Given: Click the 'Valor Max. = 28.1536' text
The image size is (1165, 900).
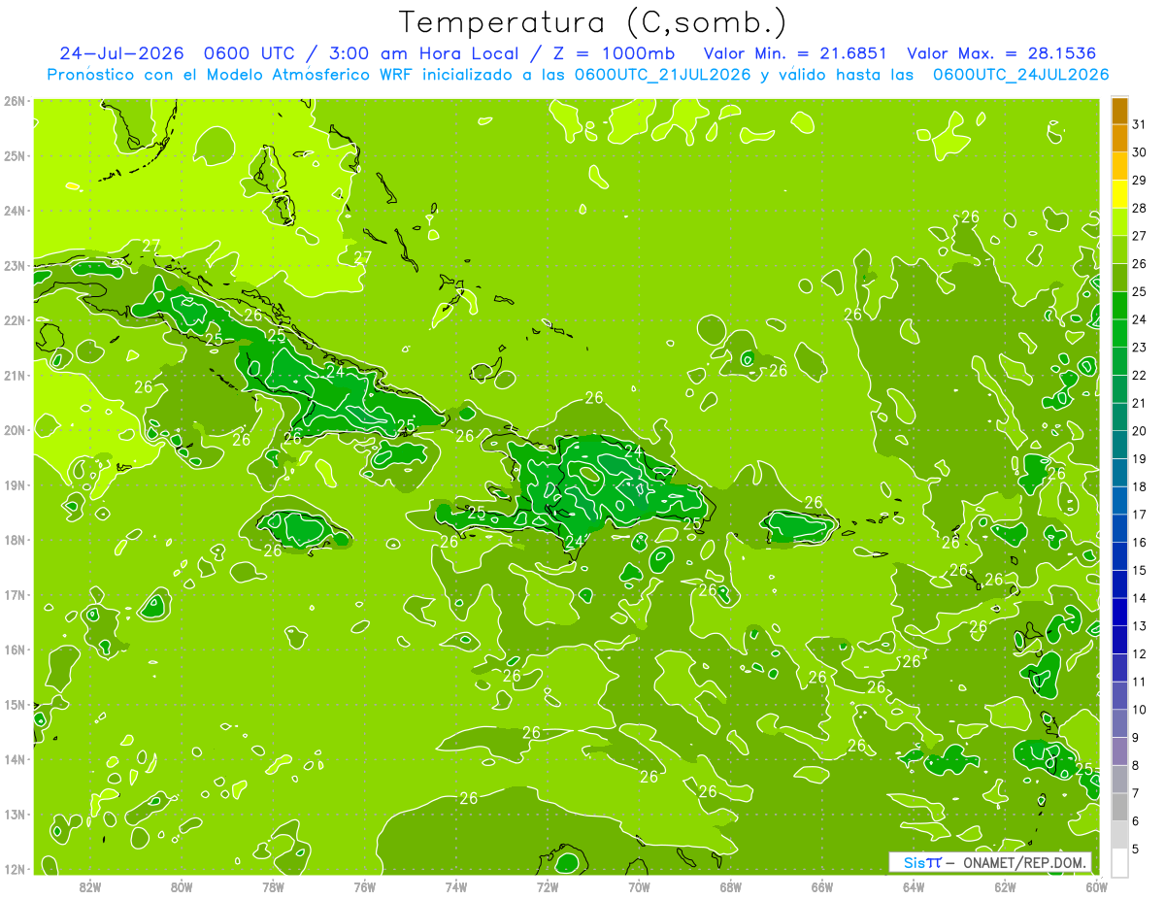Looking at the screenshot, I should [x=1004, y=52].
